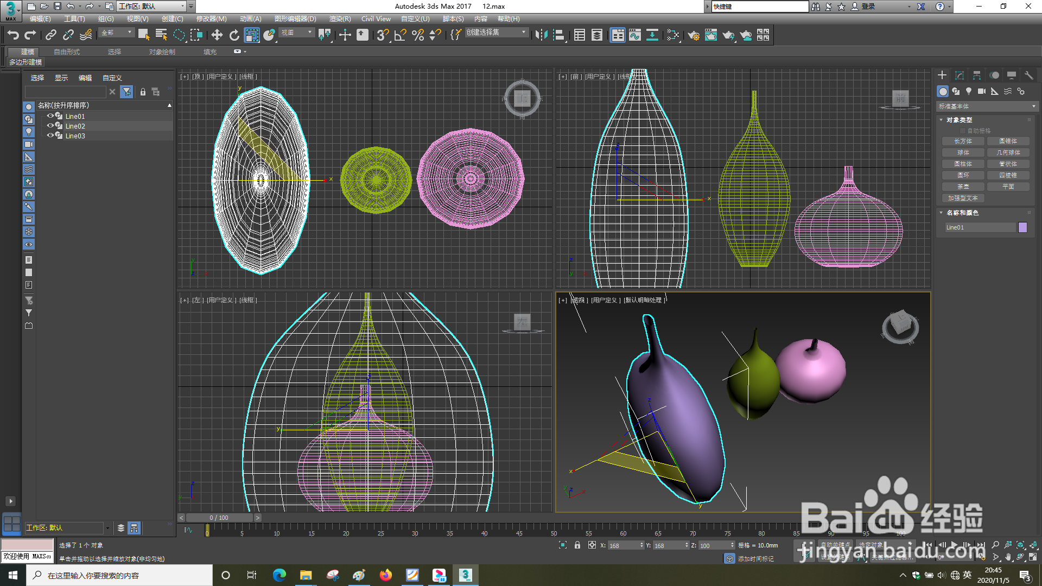Open the Modify panel tab
The height and width of the screenshot is (586, 1042).
tap(959, 75)
